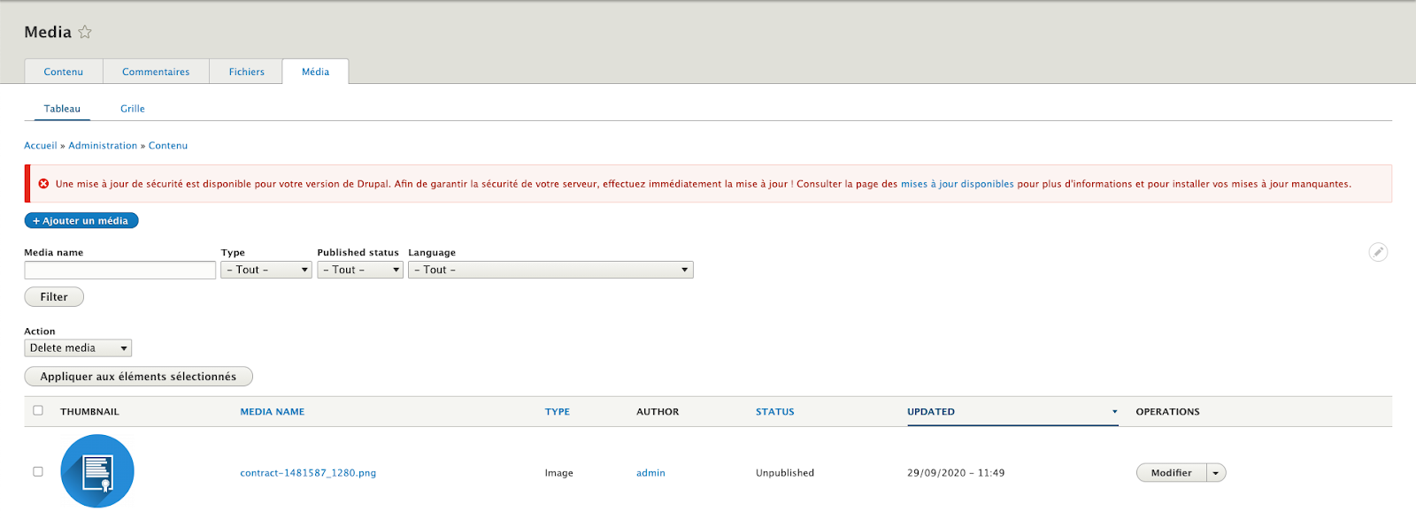Click the Media name text field

[x=120, y=270]
